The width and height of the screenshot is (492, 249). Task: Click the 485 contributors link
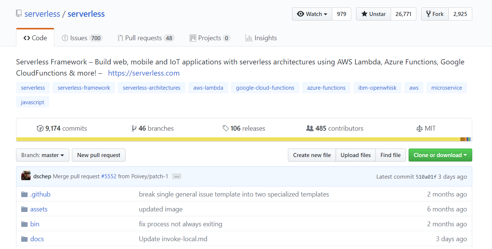click(334, 128)
